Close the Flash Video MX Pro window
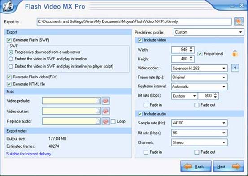The image size is (248, 176). click(242, 6)
